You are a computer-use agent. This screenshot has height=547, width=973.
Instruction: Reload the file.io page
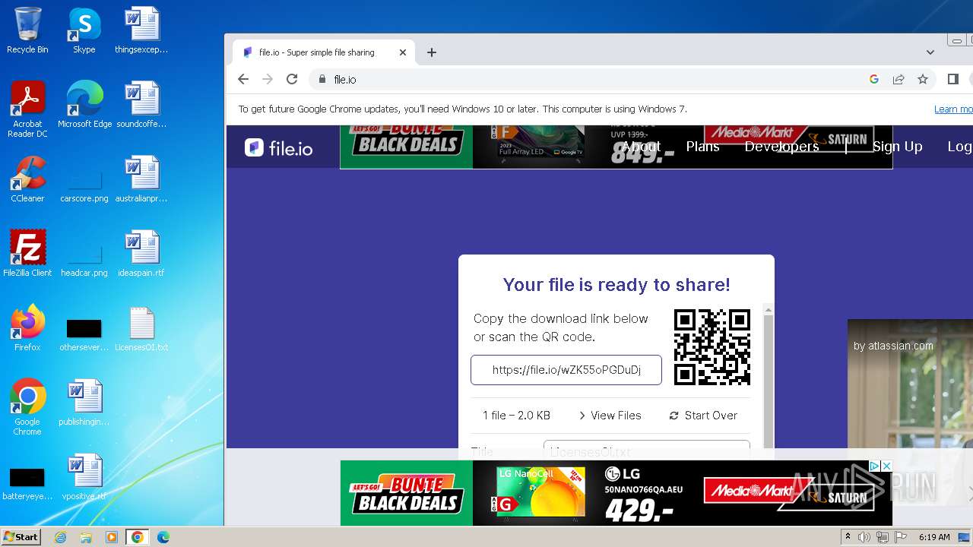point(292,79)
